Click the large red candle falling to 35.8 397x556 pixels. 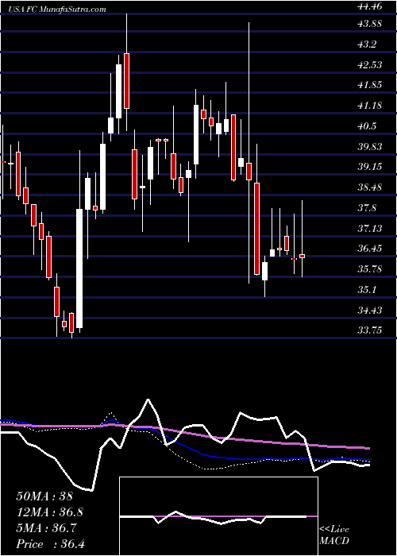[257, 229]
